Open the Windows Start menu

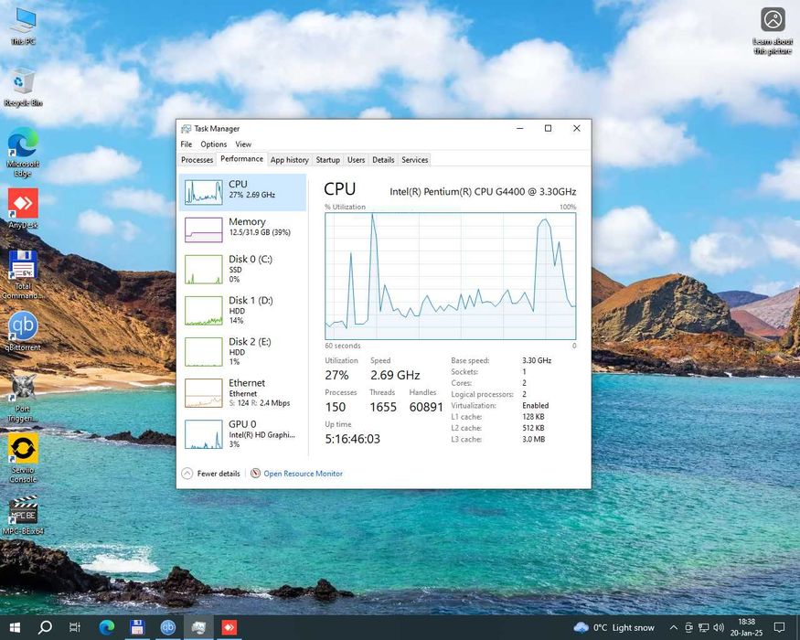(x=15, y=627)
